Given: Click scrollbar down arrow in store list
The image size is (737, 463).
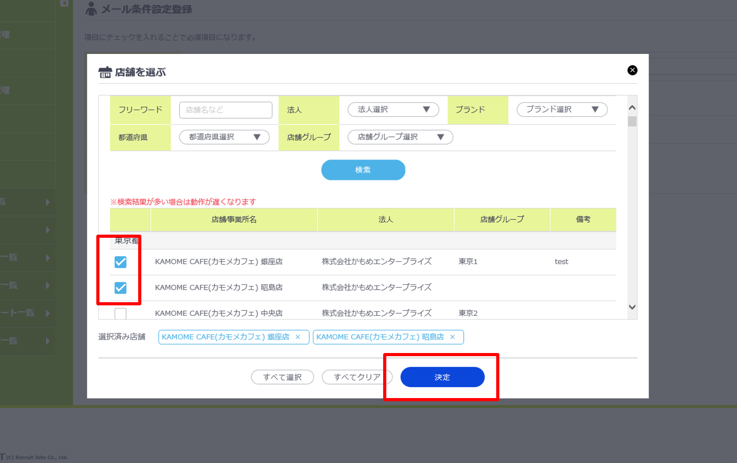Looking at the screenshot, I should pyautogui.click(x=632, y=307).
